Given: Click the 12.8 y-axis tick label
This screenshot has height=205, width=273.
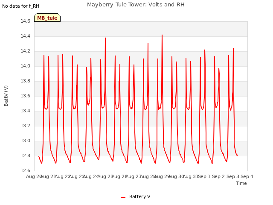Looking at the screenshot, I should [26, 155].
